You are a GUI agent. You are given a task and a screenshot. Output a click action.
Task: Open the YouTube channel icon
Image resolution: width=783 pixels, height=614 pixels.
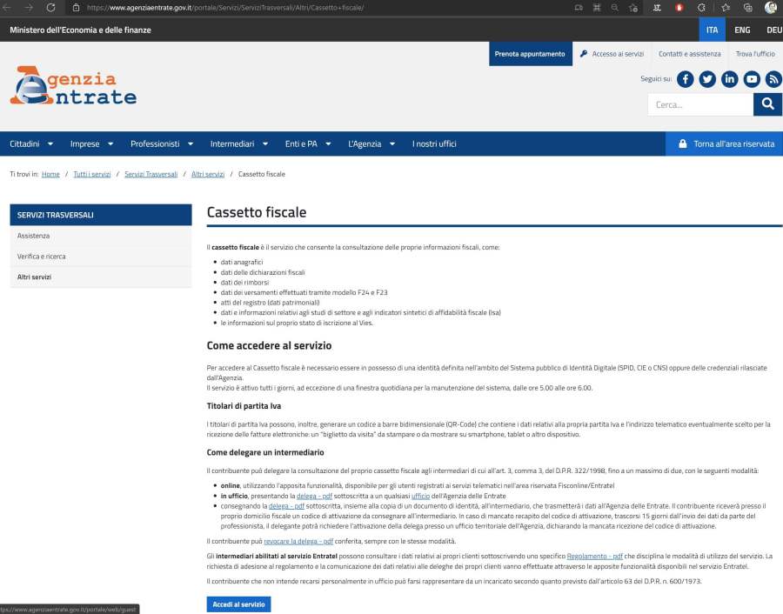[x=752, y=79]
